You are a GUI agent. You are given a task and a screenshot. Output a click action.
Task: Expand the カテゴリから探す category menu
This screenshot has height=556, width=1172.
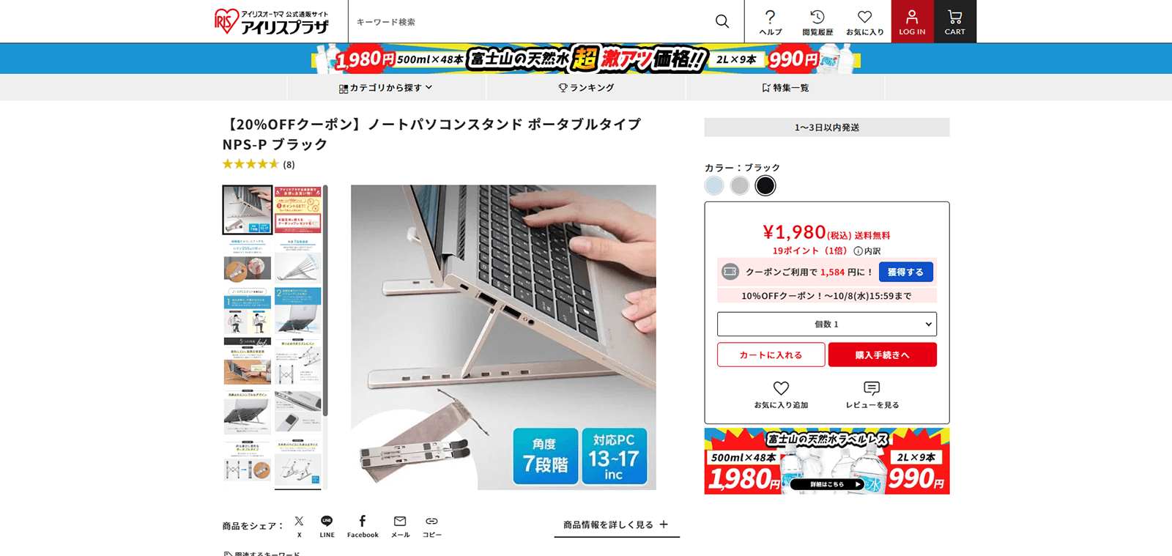386,87
